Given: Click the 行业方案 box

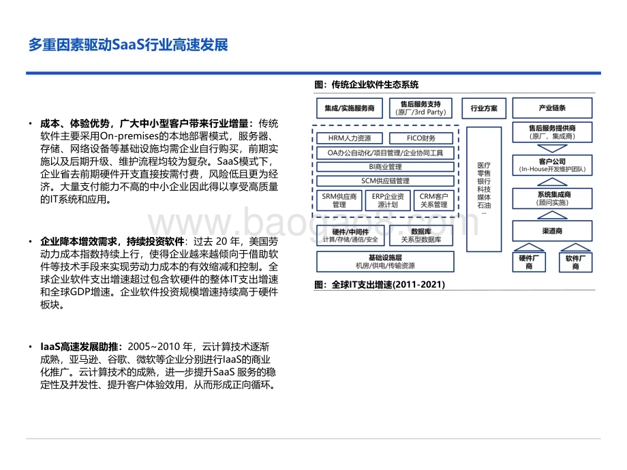Looking at the screenshot, I should point(484,108).
